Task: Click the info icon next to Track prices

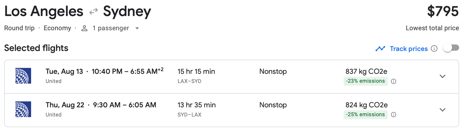Action: pyautogui.click(x=434, y=49)
